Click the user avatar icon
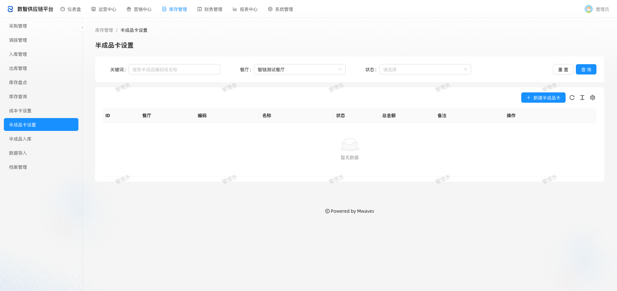Screen dimensions: 617x291 pyautogui.click(x=589, y=9)
